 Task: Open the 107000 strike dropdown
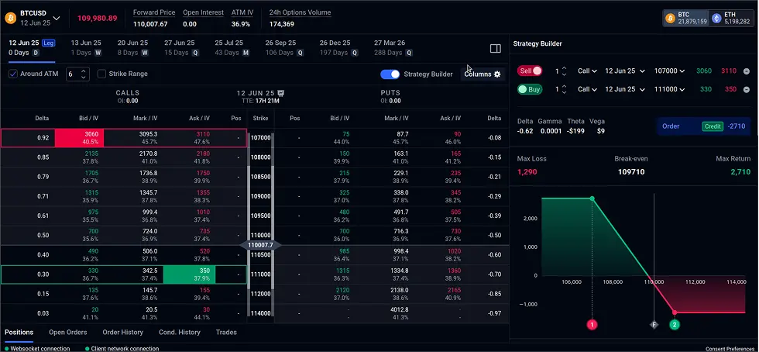coord(670,71)
